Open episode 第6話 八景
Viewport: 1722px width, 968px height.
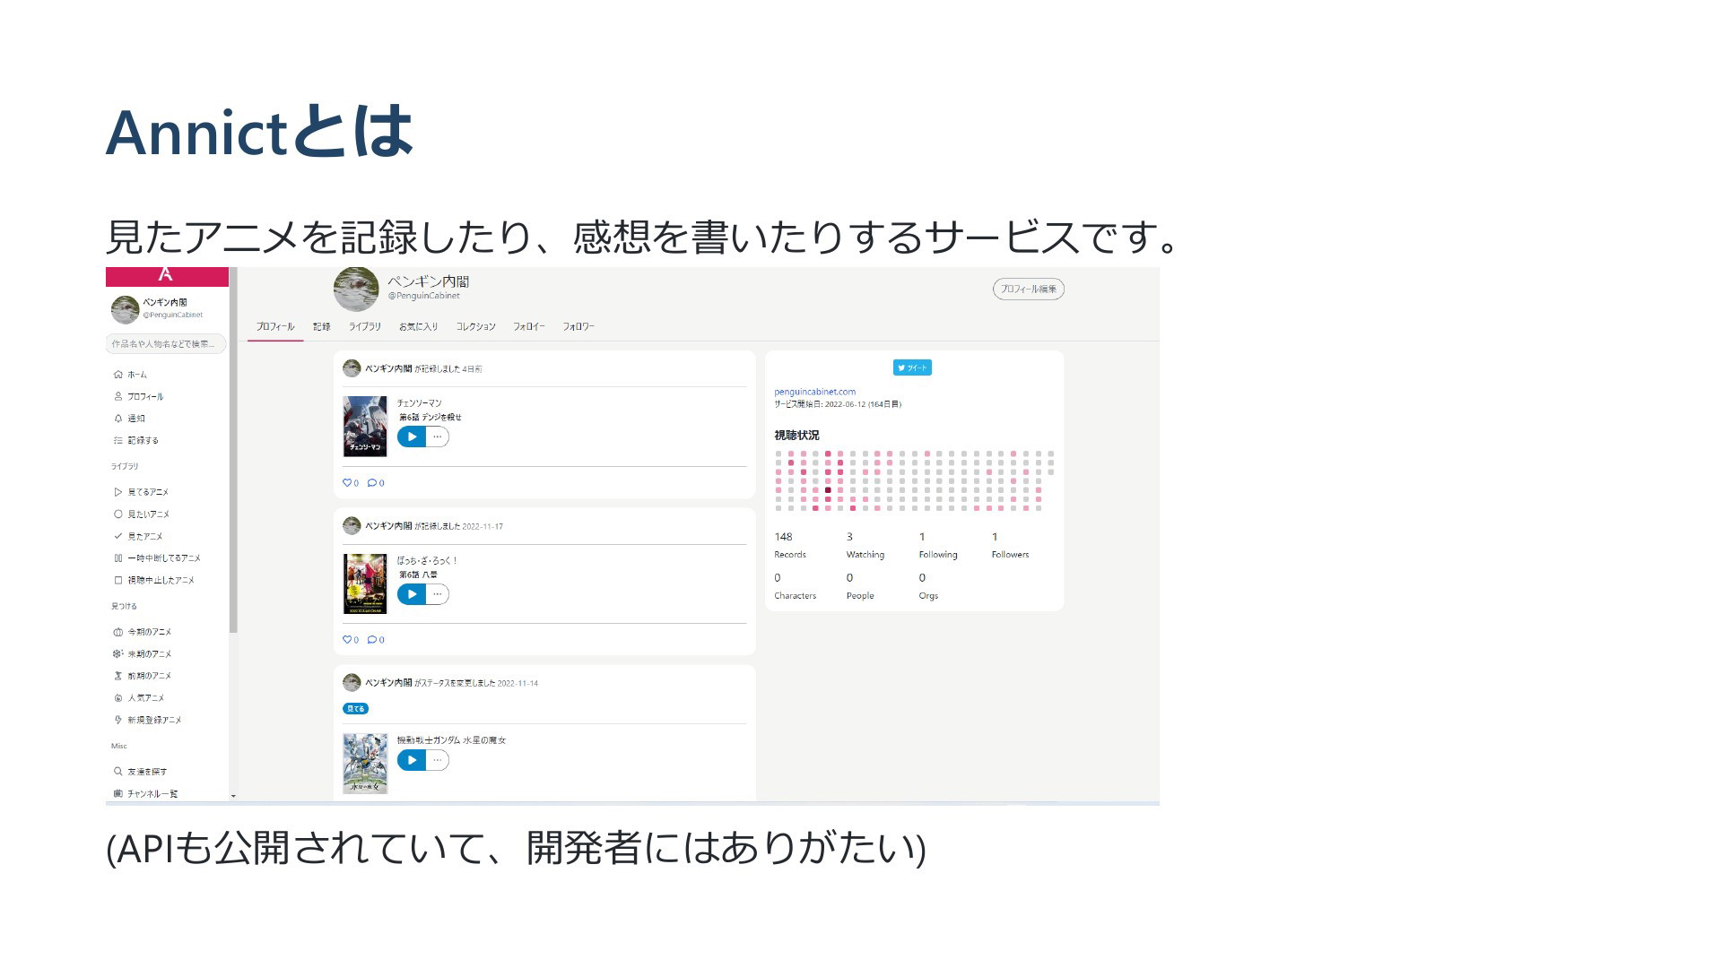[418, 575]
